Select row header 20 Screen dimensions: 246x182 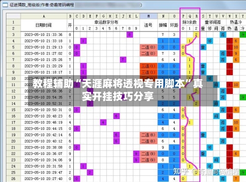tap(13, 141)
